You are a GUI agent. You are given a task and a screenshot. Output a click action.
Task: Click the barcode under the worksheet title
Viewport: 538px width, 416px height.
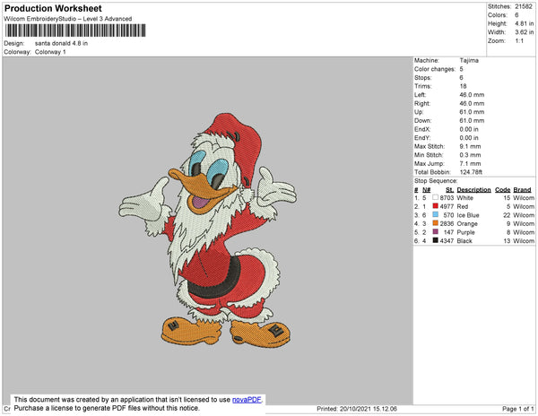[x=75, y=30]
